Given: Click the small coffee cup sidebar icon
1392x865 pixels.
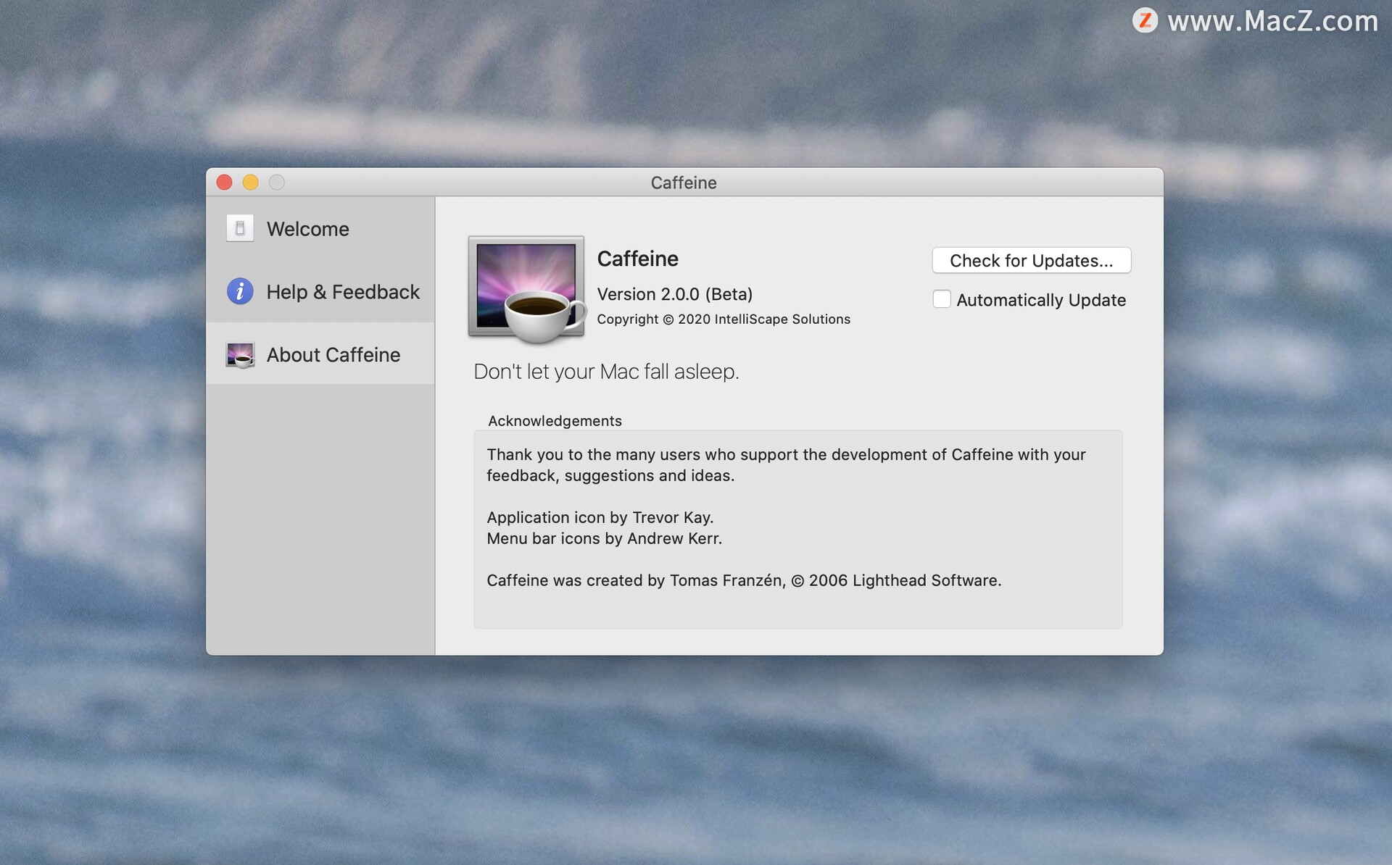Looking at the screenshot, I should pos(240,355).
